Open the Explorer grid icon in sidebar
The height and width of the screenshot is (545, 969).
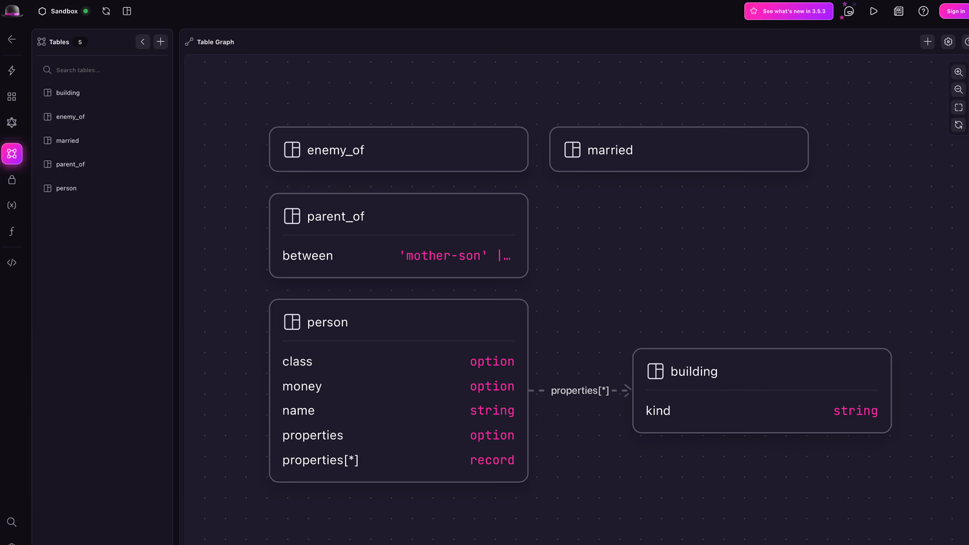[x=12, y=96]
